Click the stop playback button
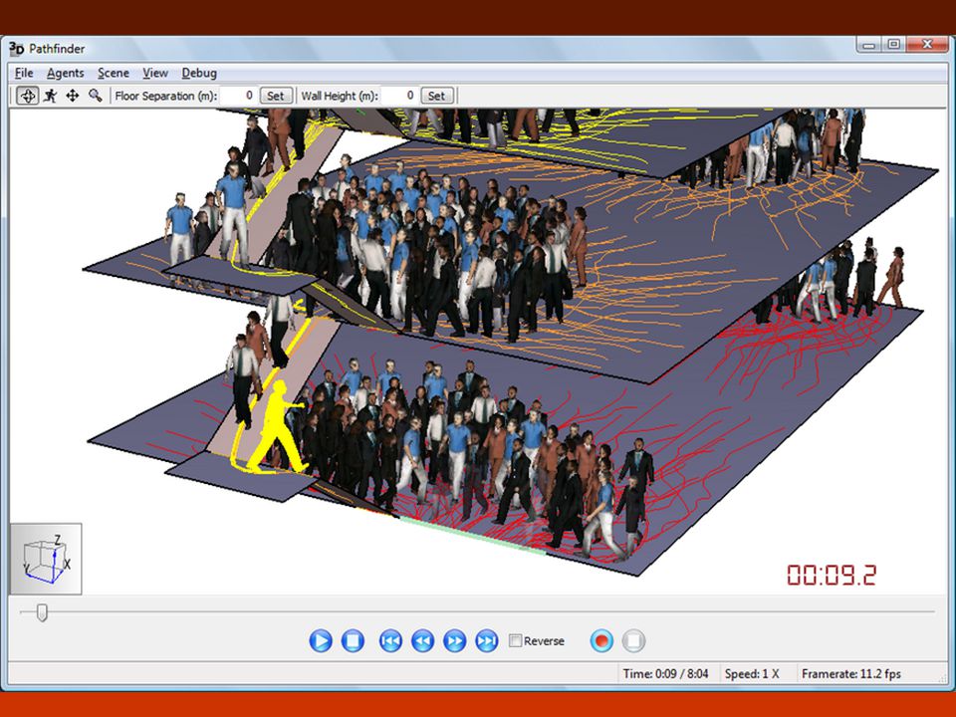 [353, 640]
